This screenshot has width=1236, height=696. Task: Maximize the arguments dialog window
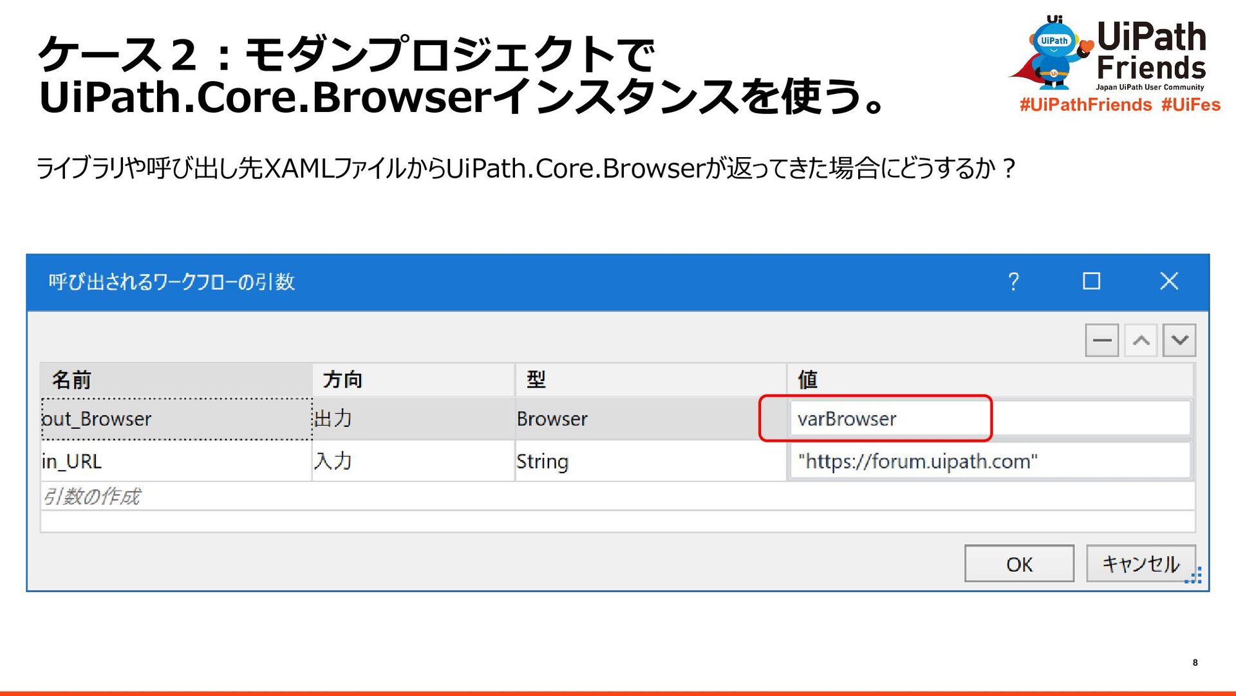pyautogui.click(x=1091, y=281)
